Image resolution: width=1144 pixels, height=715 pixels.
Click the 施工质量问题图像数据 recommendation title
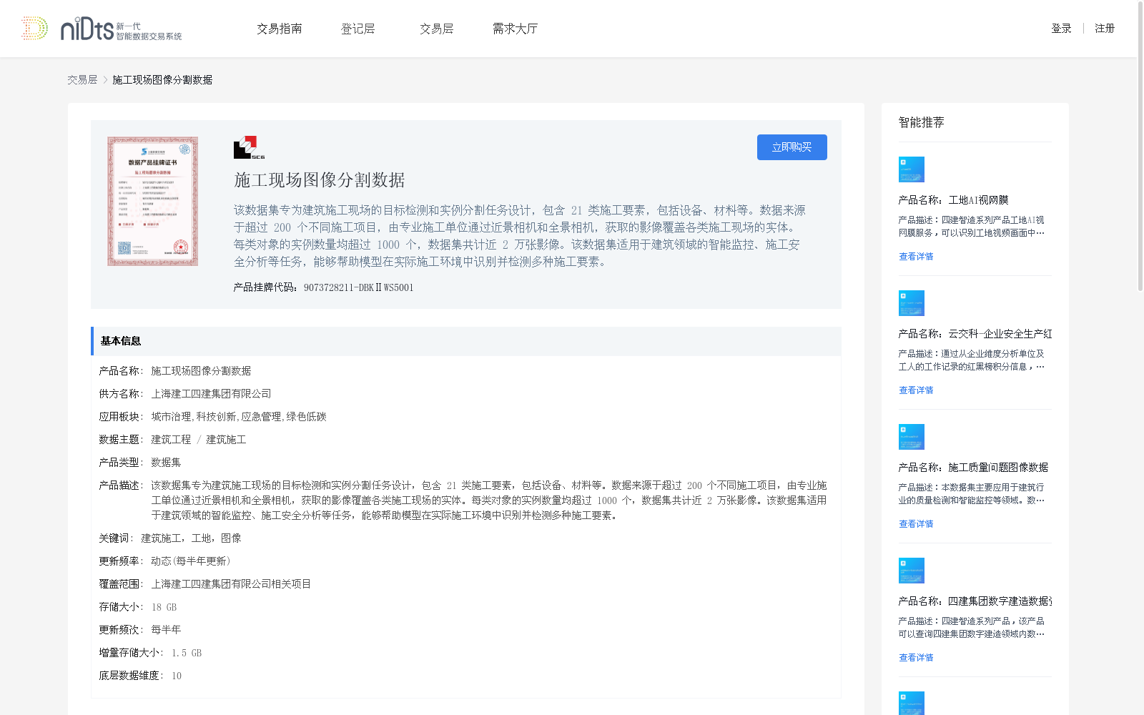pyautogui.click(x=973, y=468)
